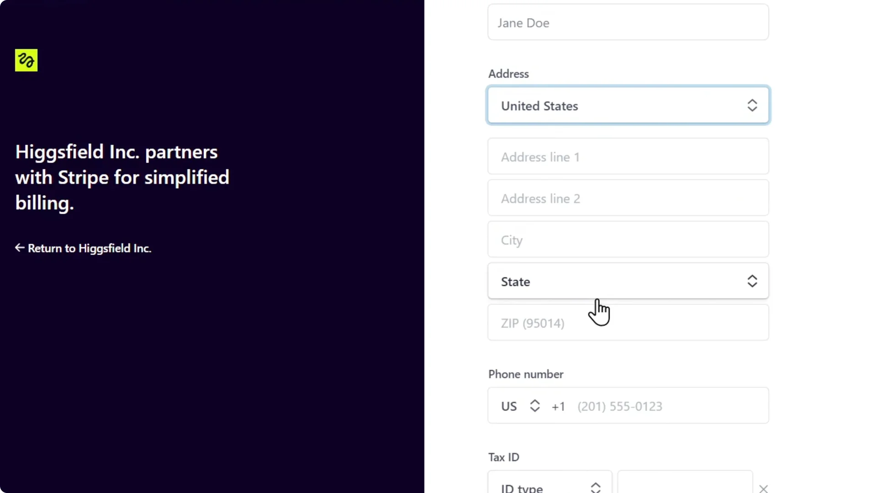Image resolution: width=877 pixels, height=493 pixels.
Task: Click the up-down arrows next to US code
Action: click(x=534, y=406)
